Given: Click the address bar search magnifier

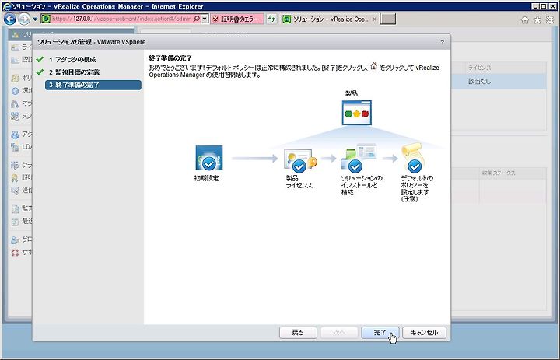Looking at the screenshot, I should (x=197, y=19).
